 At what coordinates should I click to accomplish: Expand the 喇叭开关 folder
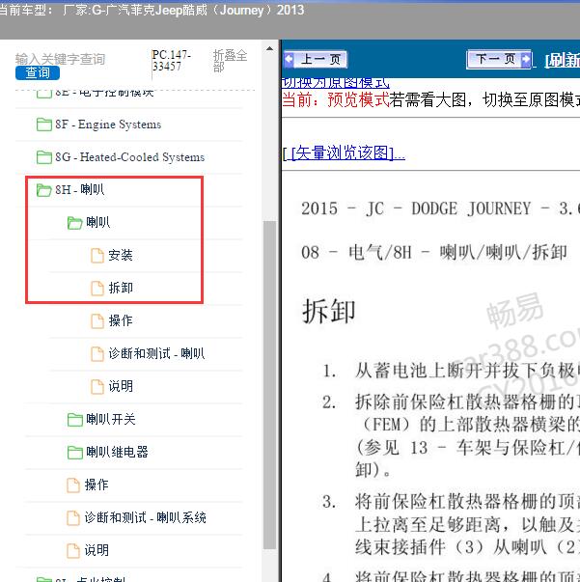click(111, 419)
